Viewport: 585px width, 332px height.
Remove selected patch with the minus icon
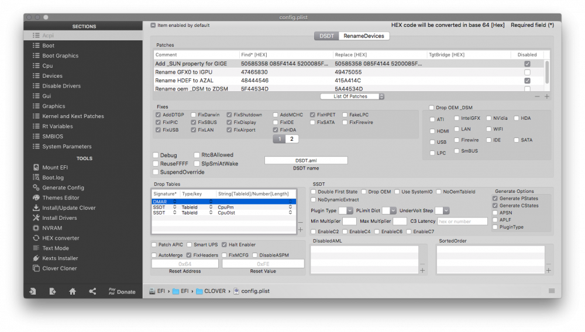point(537,96)
